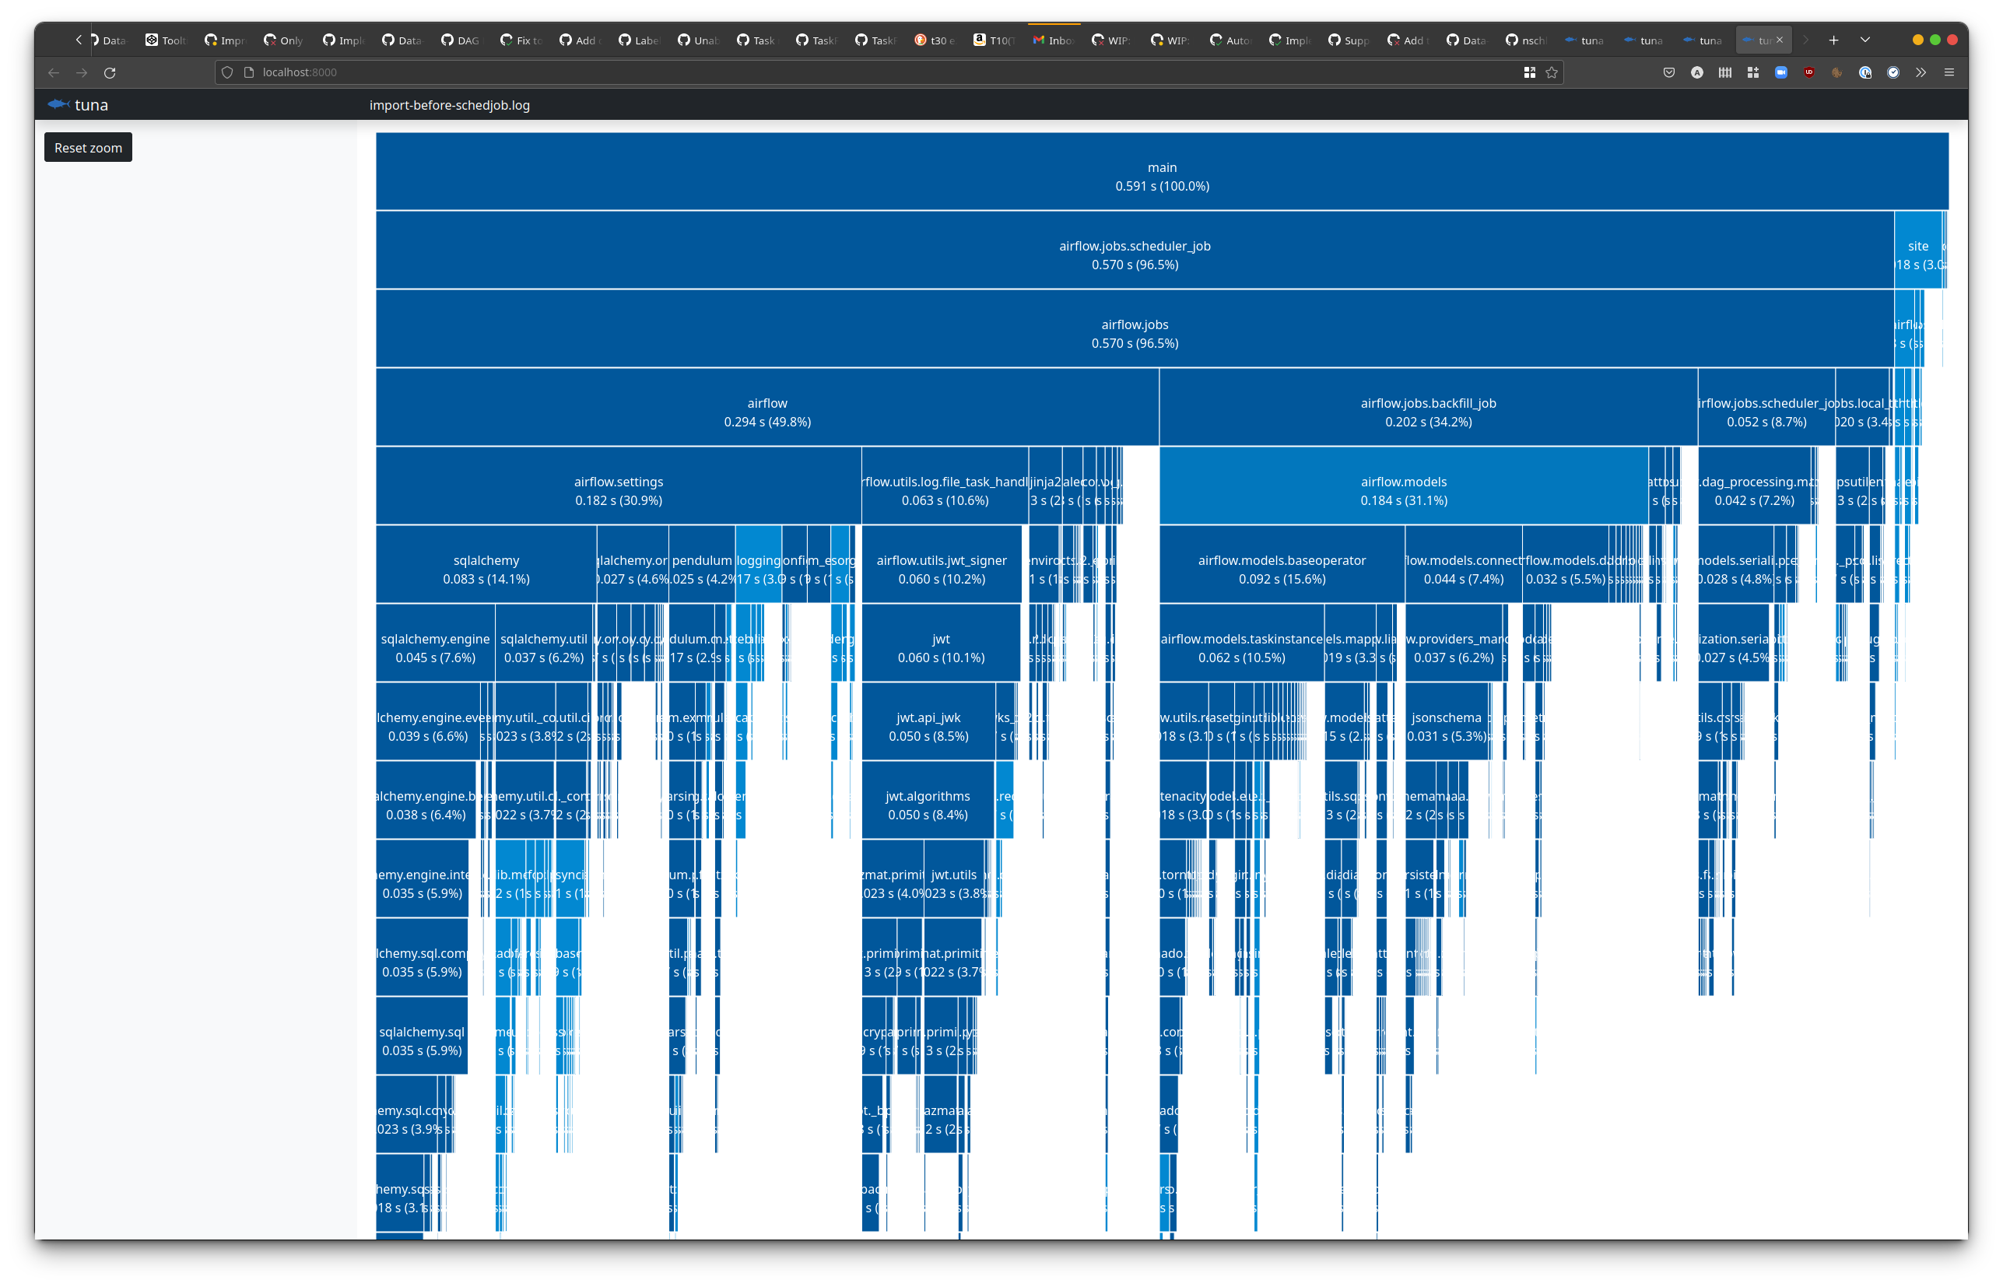2003x1287 pixels.
Task: Select the sqlalchemy flame graph block
Action: point(486,569)
